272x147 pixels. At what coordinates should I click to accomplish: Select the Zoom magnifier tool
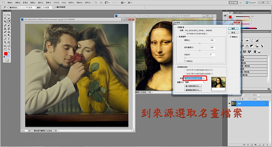(9, 49)
